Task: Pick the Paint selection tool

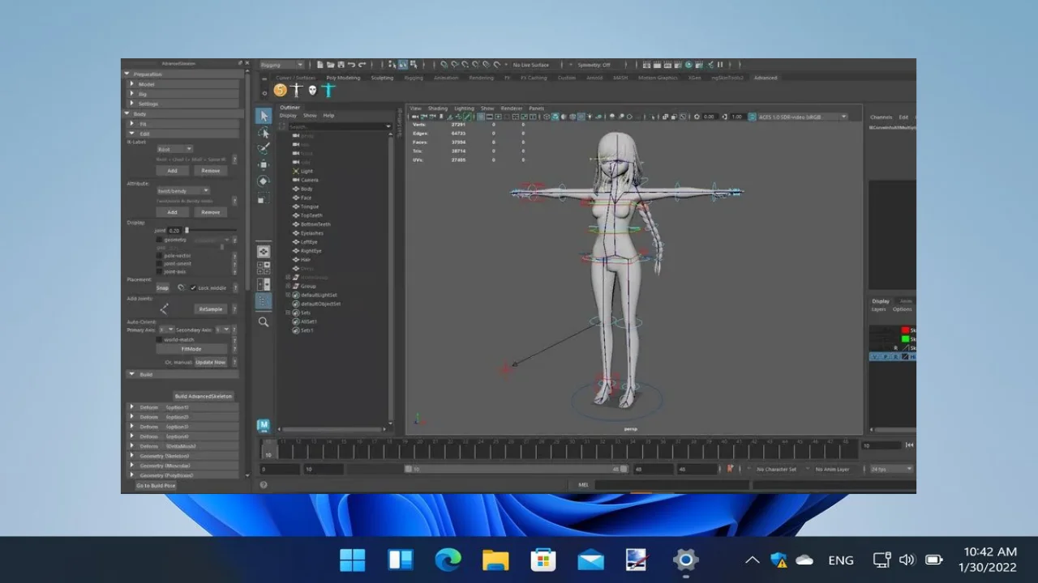Action: [264, 149]
